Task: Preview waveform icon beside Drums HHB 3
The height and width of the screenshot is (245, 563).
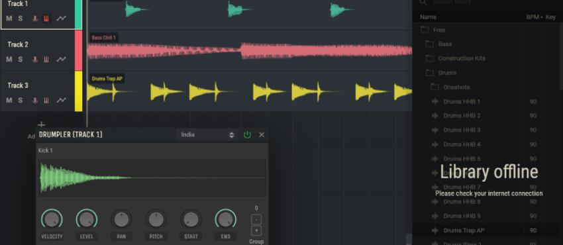Action: [x=435, y=130]
